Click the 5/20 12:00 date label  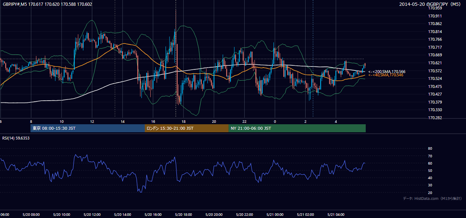(x=92, y=215)
